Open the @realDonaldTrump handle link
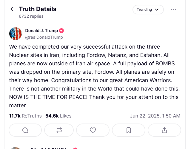The width and height of the screenshot is (191, 149). [44, 37]
